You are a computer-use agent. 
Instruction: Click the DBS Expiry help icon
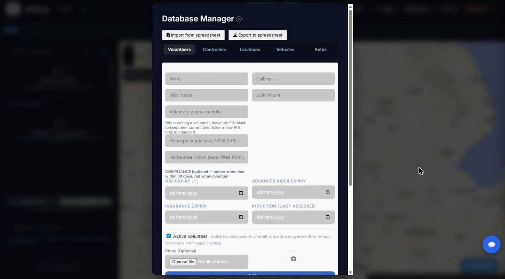pyautogui.click(x=195, y=182)
